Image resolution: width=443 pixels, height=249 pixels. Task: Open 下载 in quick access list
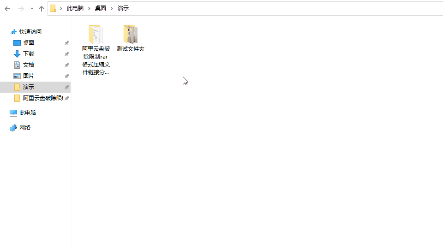pos(29,53)
